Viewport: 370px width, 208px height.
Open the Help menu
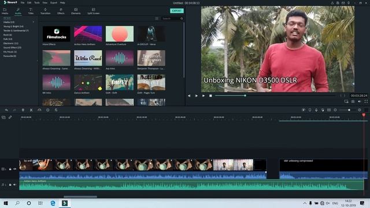(62, 2)
